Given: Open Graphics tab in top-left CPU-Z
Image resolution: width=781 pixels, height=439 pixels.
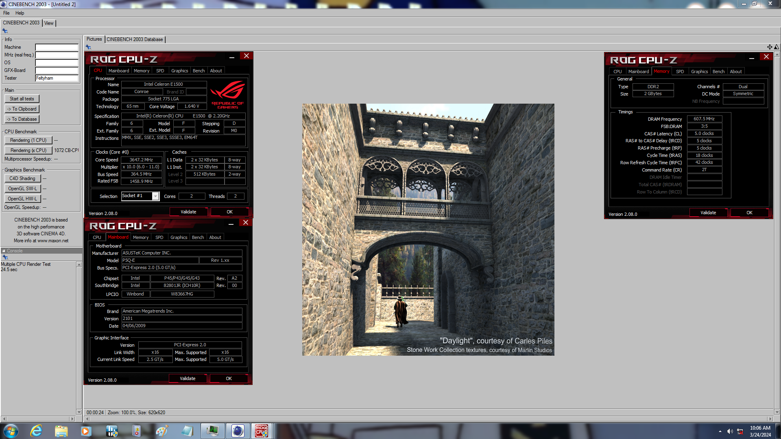Looking at the screenshot, I should (179, 71).
